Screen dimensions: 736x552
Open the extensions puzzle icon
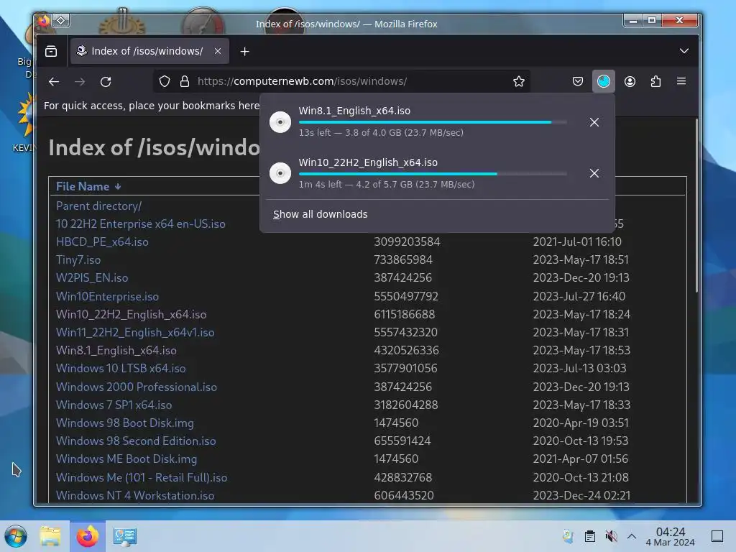click(655, 81)
